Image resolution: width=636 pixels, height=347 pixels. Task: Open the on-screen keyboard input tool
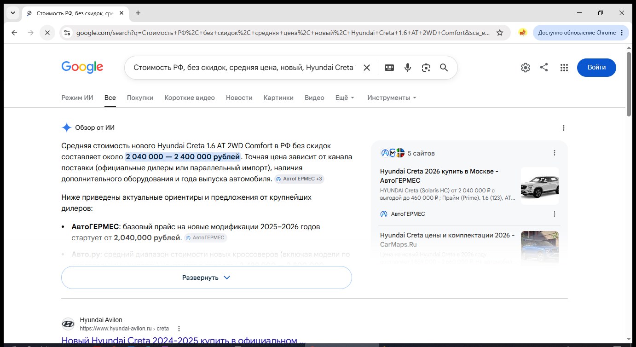click(389, 68)
